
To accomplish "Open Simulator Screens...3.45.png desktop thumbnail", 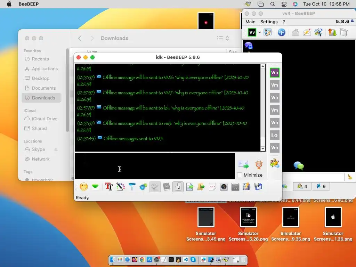I will coord(206,217).
